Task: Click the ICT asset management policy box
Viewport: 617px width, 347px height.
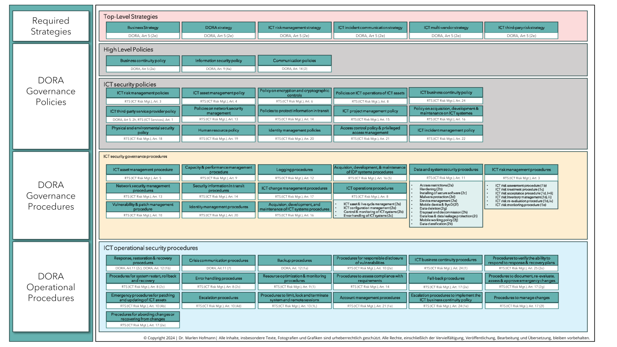Action: [218, 93]
